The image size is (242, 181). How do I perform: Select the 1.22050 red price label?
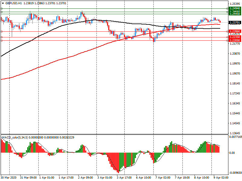[x=235, y=40]
